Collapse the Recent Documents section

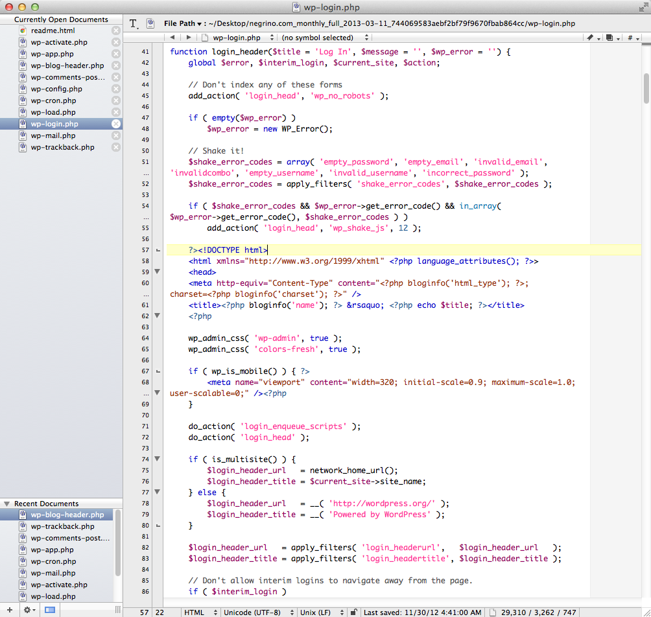pyautogui.click(x=6, y=504)
